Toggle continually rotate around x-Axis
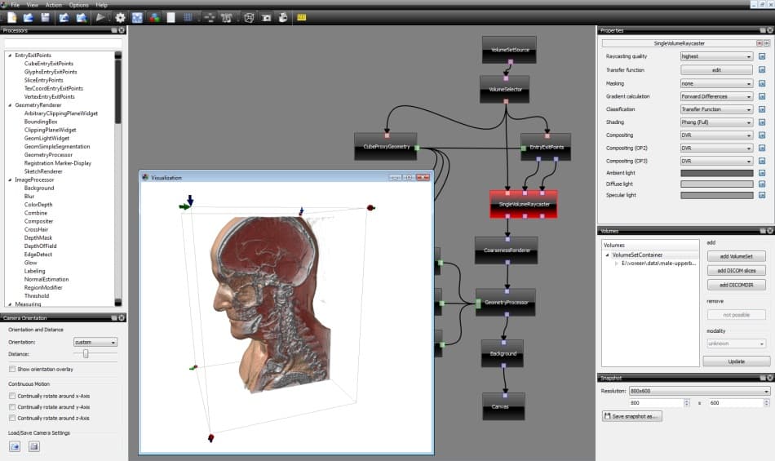This screenshot has width=775, height=461. [11, 396]
